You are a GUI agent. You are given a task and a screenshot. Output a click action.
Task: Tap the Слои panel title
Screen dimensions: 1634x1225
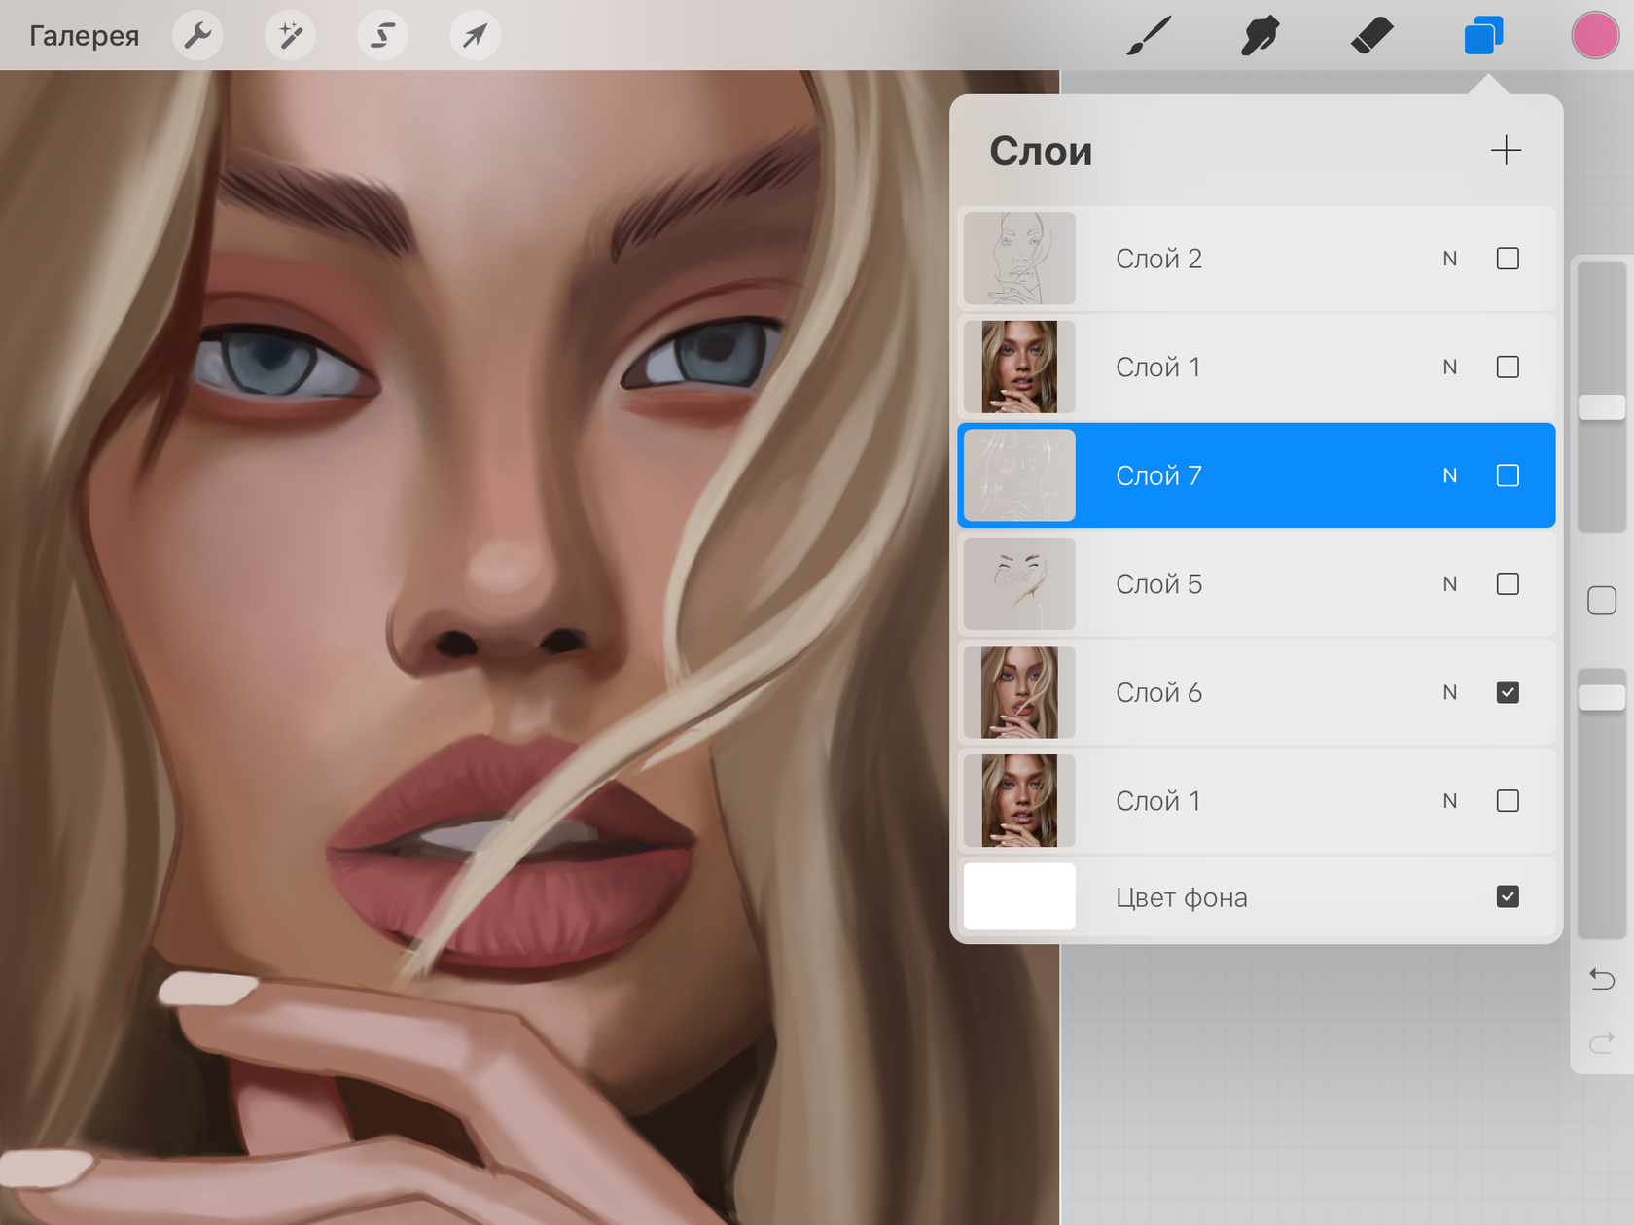click(1041, 152)
